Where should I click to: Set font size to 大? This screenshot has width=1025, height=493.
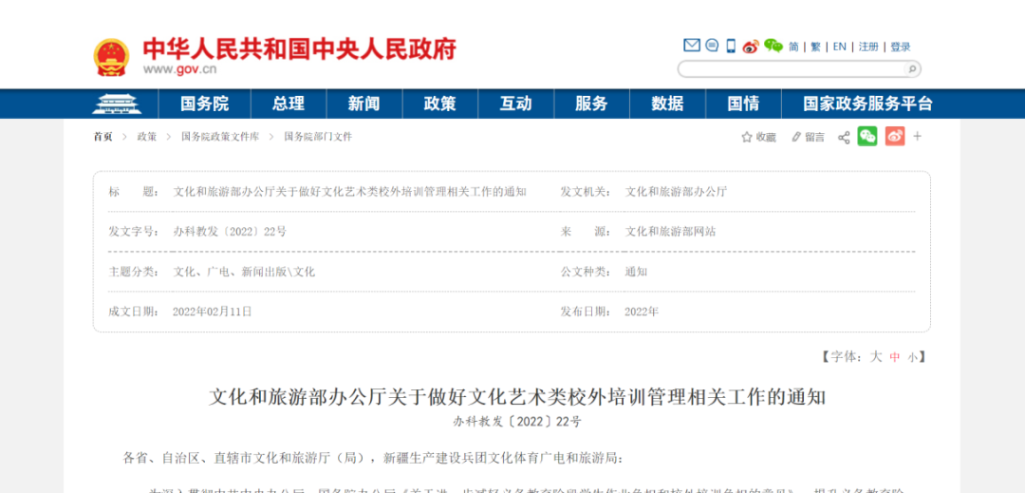pyautogui.click(x=875, y=356)
